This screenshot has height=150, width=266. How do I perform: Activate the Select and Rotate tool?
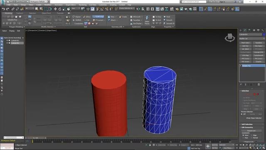pos(60,9)
